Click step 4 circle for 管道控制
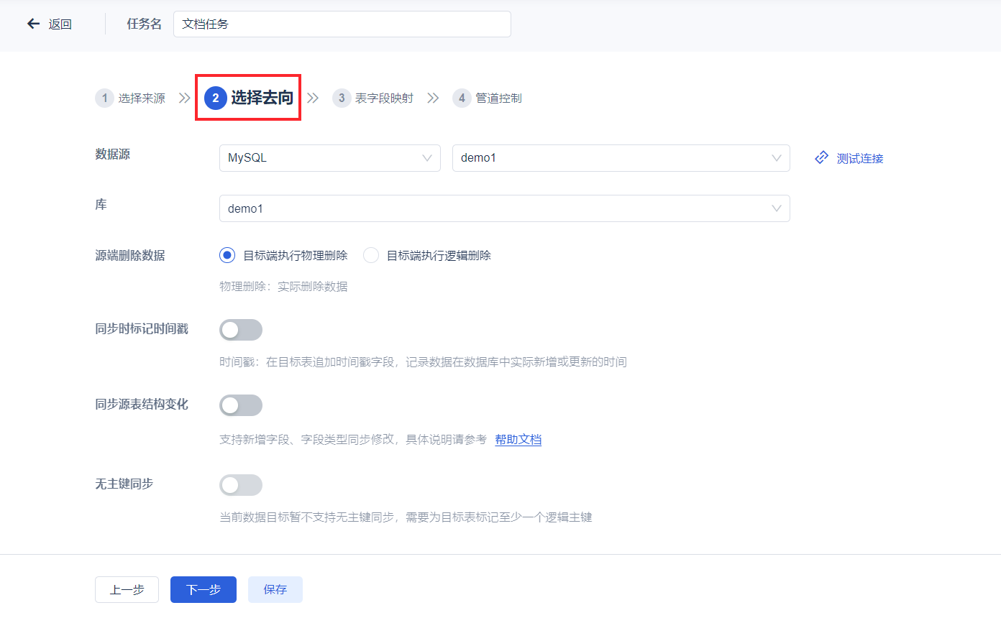The image size is (1001, 618). [462, 98]
